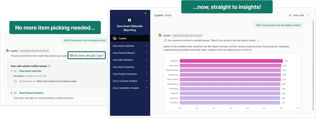Click the verified answer checkmark in right chat

[165, 40]
